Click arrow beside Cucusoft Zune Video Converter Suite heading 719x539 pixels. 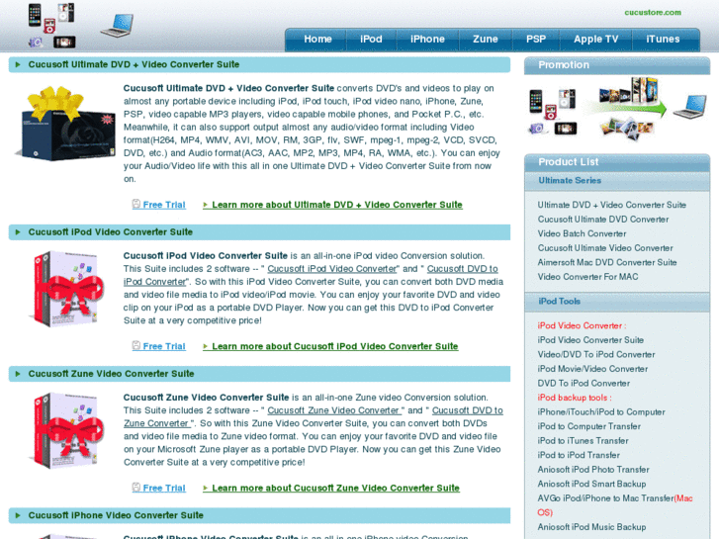18,374
